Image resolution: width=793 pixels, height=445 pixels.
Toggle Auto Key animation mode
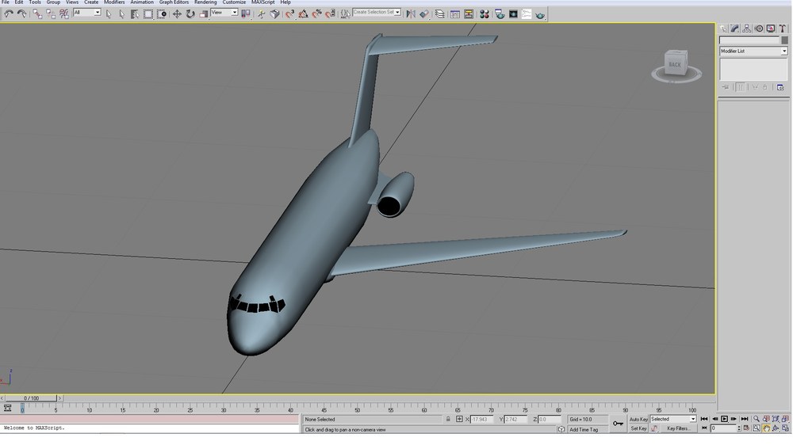[x=638, y=419]
